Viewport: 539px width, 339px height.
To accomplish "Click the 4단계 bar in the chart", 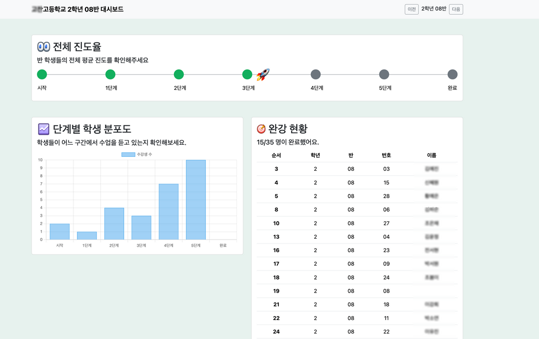I will 169,212.
